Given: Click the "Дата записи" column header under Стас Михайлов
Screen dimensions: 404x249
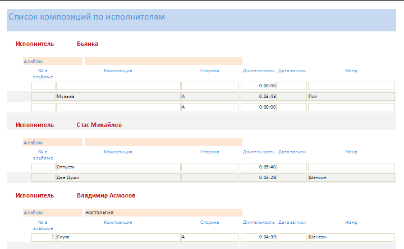Looking at the screenshot, I should tap(292, 152).
